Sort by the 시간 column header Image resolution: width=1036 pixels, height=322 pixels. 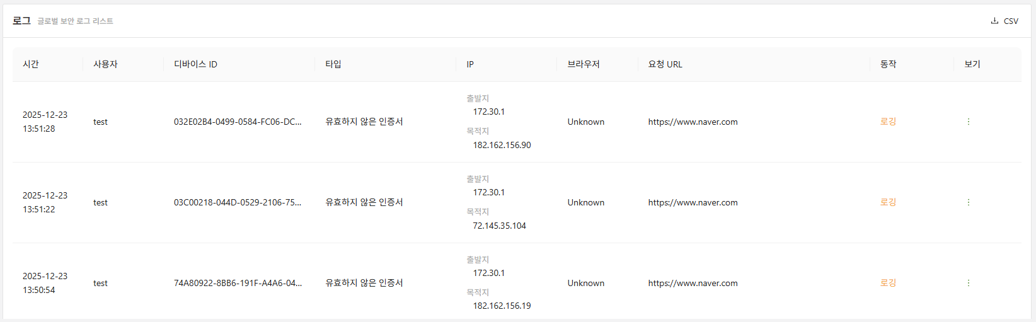coord(31,64)
